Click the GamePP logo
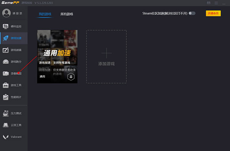Viewport: 230px width, 151px height. click(10, 3)
